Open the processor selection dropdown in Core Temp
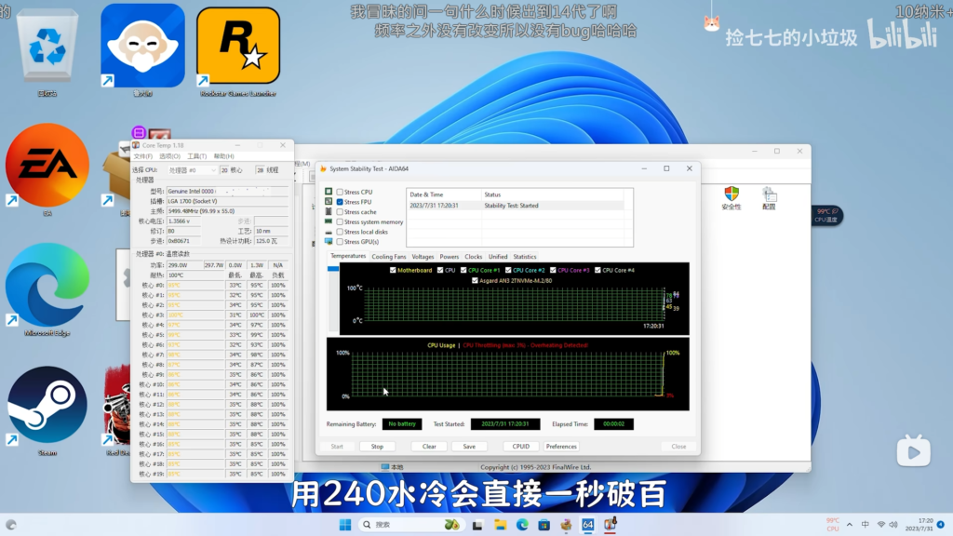 pyautogui.click(x=192, y=170)
